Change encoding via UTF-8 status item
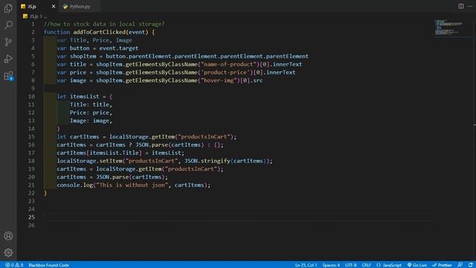This screenshot has width=476, height=268. [x=350, y=265]
